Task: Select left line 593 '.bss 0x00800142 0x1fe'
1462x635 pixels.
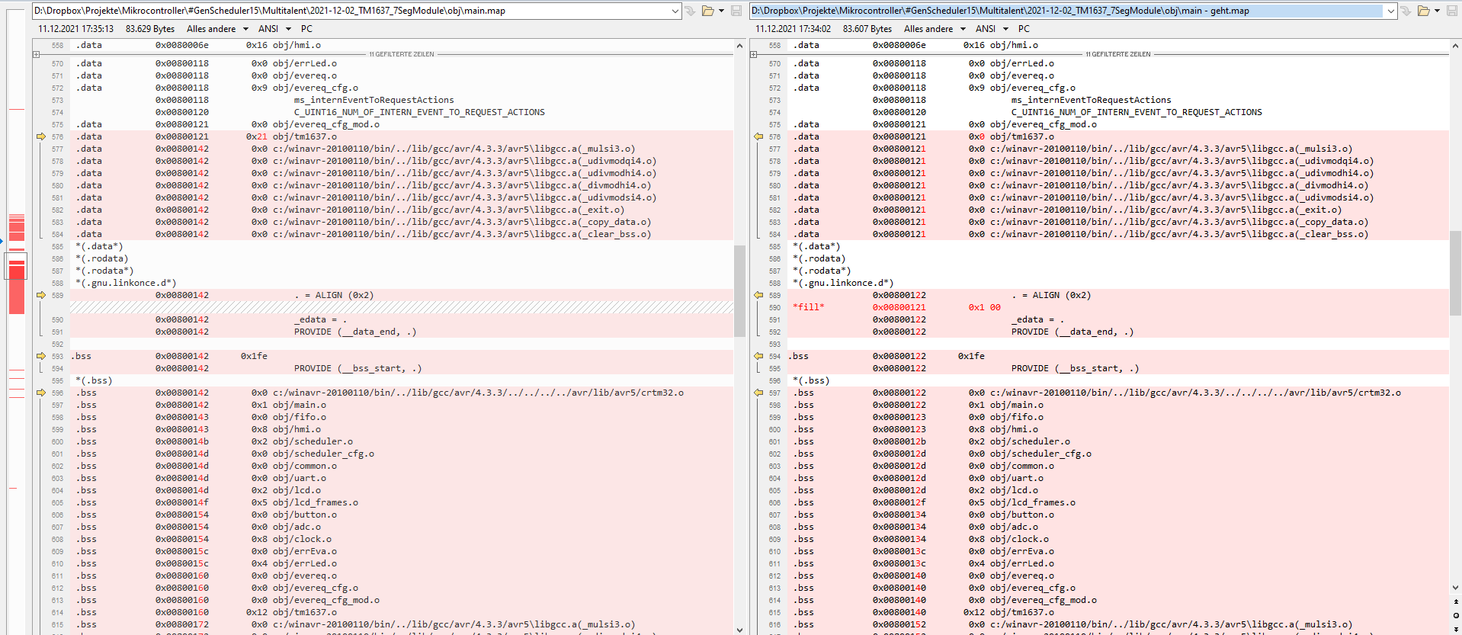Action: point(402,356)
